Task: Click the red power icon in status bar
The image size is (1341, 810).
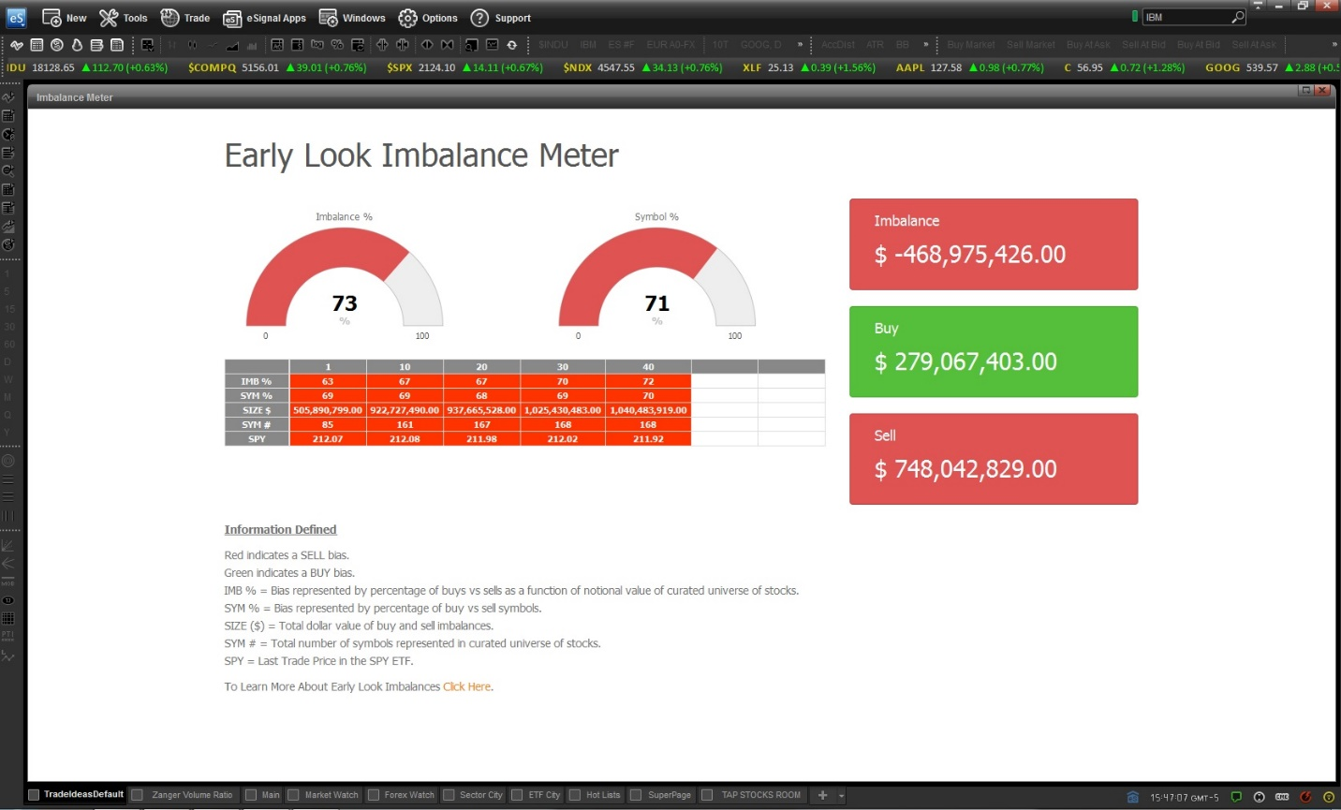Action: coord(1305,797)
